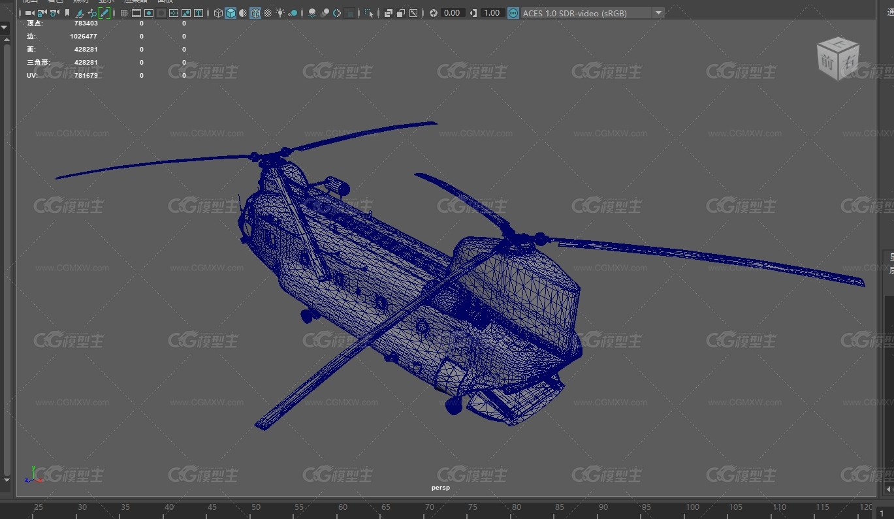The height and width of the screenshot is (519, 894).
Task: Toggle the 2D Pan/Zoom icon
Action: click(x=92, y=13)
